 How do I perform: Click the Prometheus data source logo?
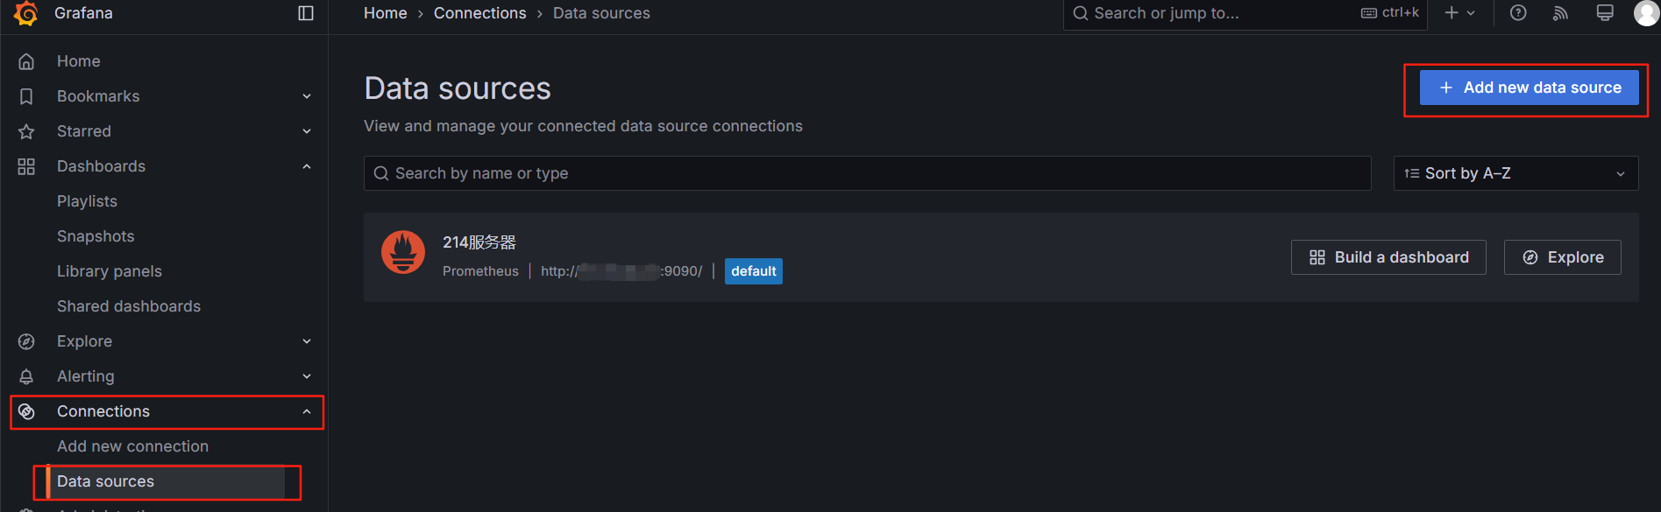click(403, 252)
